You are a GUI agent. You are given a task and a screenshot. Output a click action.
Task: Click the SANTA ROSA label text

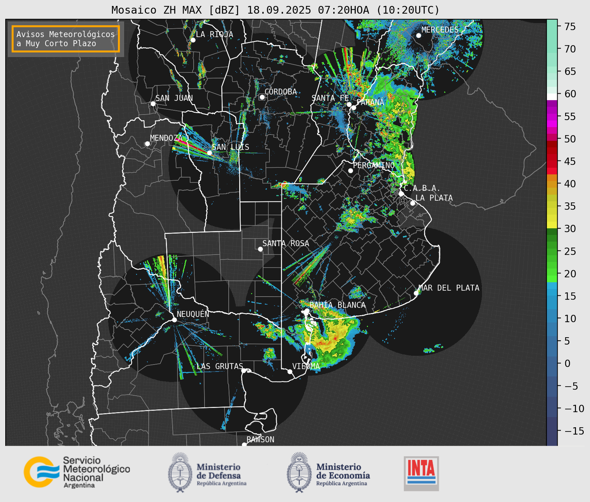286,243
